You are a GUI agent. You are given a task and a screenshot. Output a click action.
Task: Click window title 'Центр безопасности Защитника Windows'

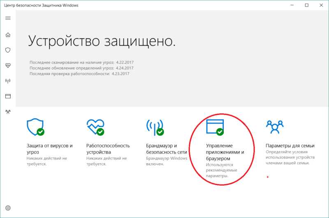(41, 5)
